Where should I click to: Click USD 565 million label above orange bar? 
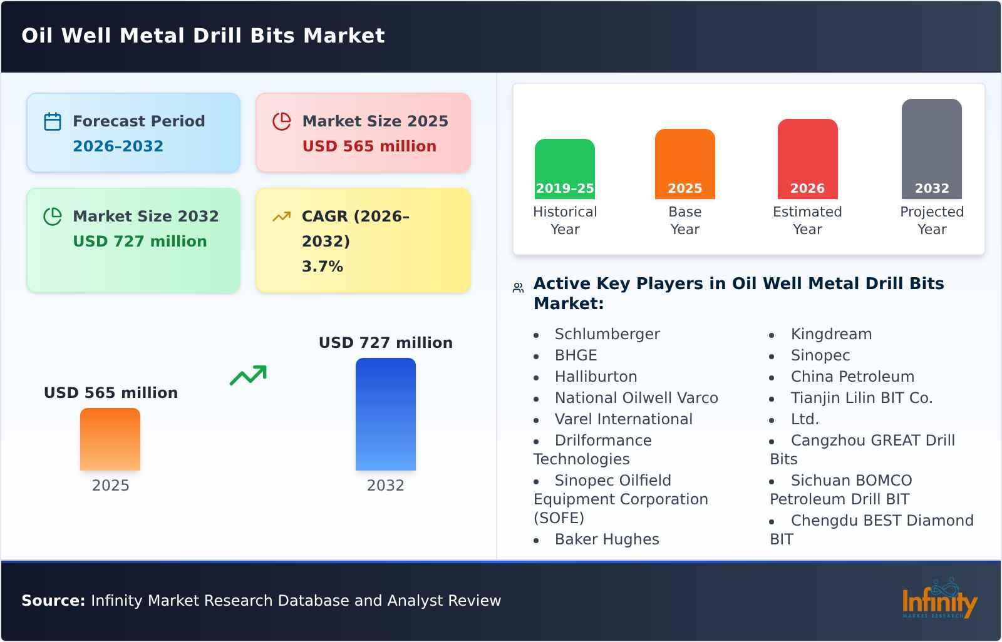[111, 393]
